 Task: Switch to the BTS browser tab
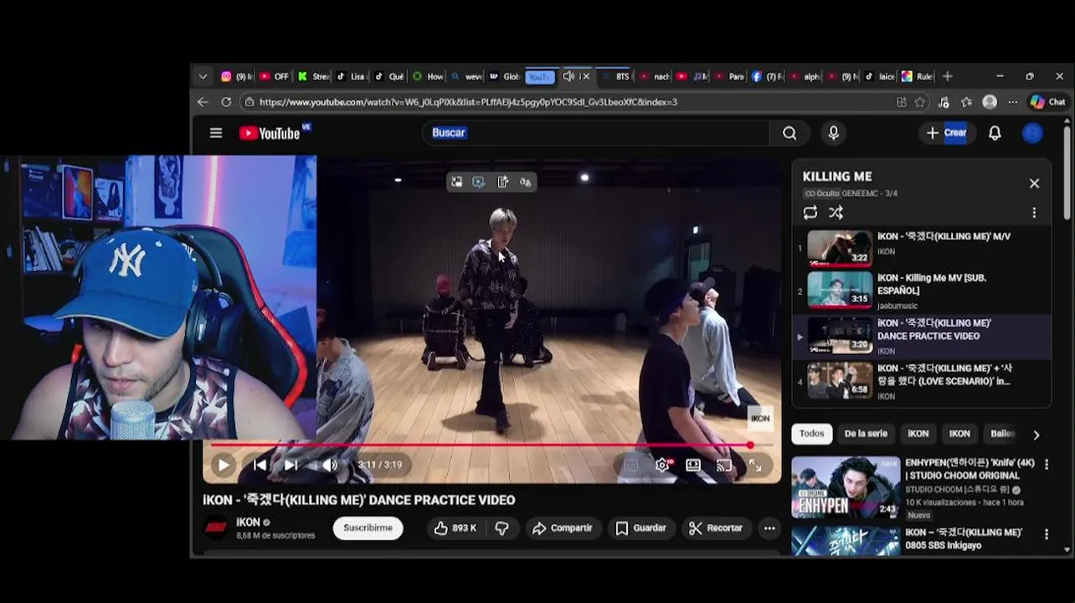(615, 76)
